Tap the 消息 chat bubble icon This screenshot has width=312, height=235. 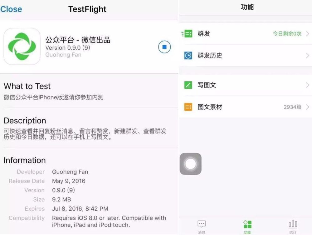coord(202,224)
